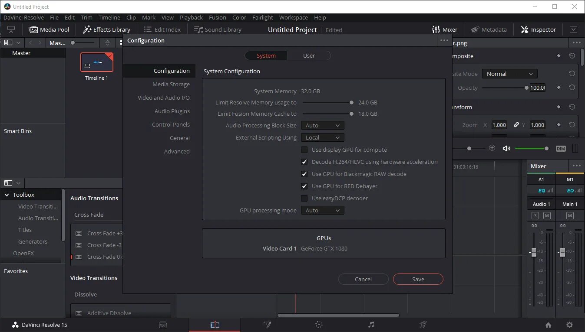Screen dimensions: 585x332
Task: Open the Metadata panel
Action: point(489,29)
